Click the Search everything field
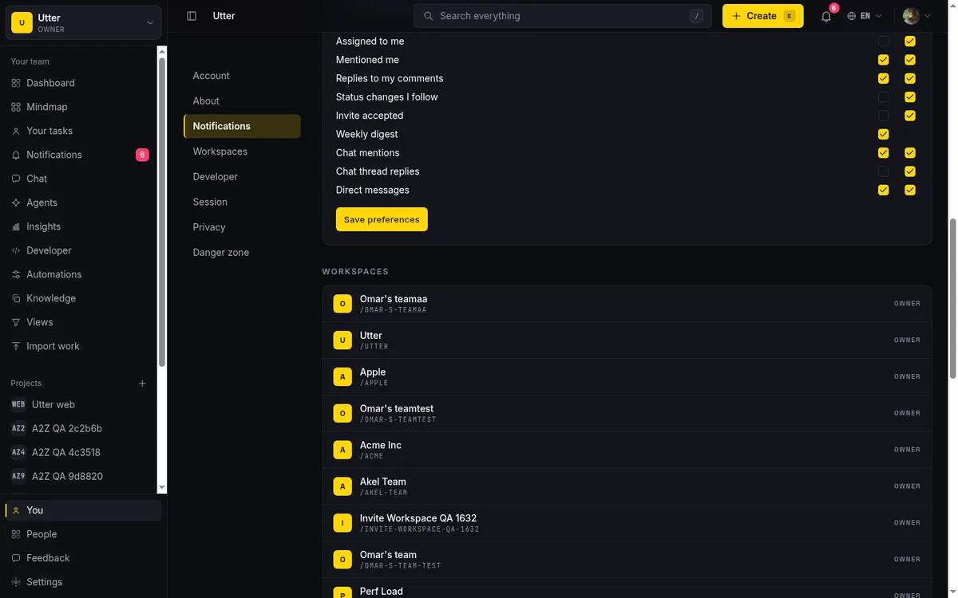The height and width of the screenshot is (598, 958). (x=563, y=16)
